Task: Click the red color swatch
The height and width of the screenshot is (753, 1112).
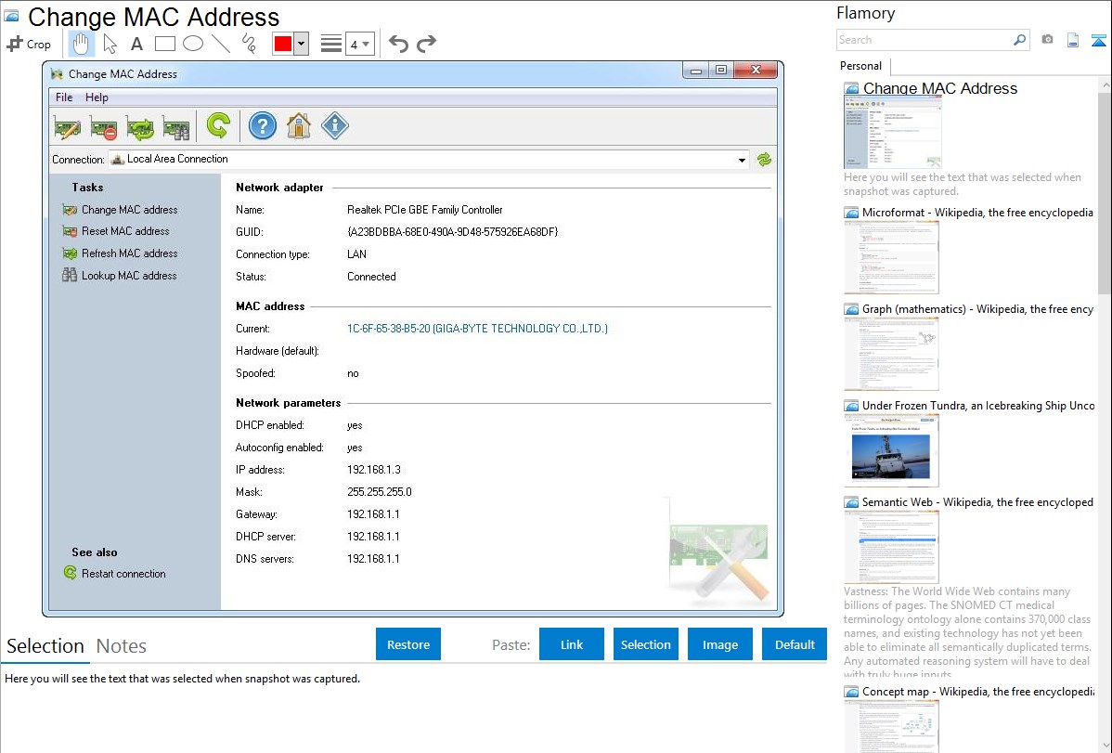Action: pyautogui.click(x=283, y=44)
